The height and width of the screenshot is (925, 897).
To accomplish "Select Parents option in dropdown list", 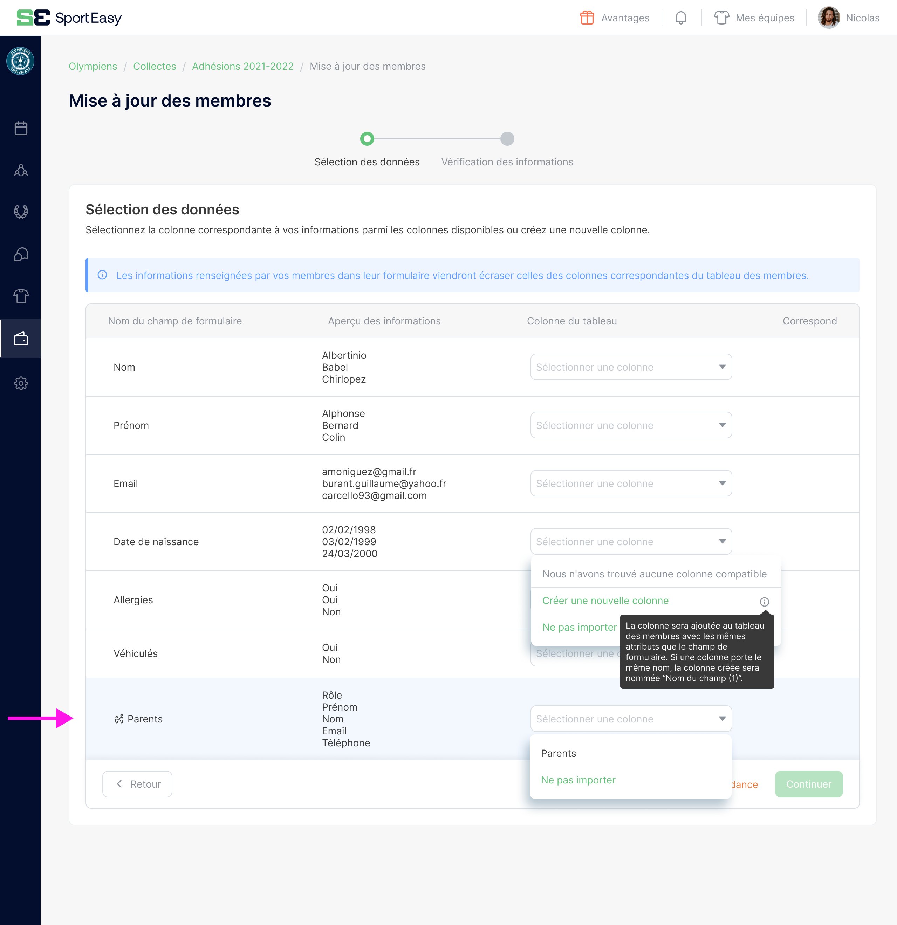I will click(x=558, y=753).
